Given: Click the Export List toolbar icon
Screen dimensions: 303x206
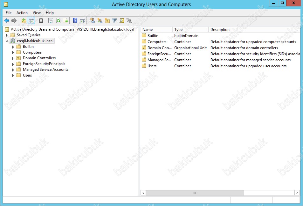Looking at the screenshot, I should point(66,20).
